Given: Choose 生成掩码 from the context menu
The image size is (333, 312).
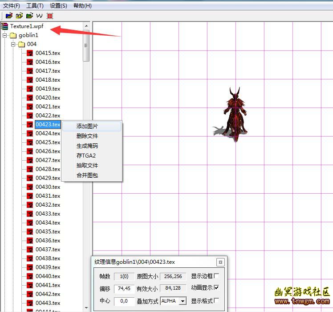Looking at the screenshot, I should click(x=92, y=146).
